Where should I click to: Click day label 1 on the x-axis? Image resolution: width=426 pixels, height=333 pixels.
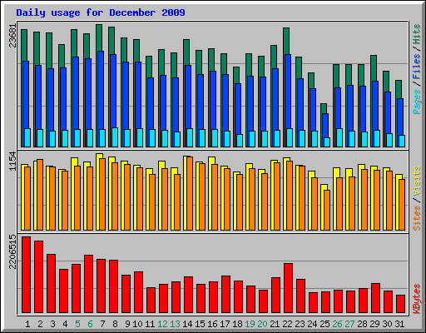click(27, 324)
